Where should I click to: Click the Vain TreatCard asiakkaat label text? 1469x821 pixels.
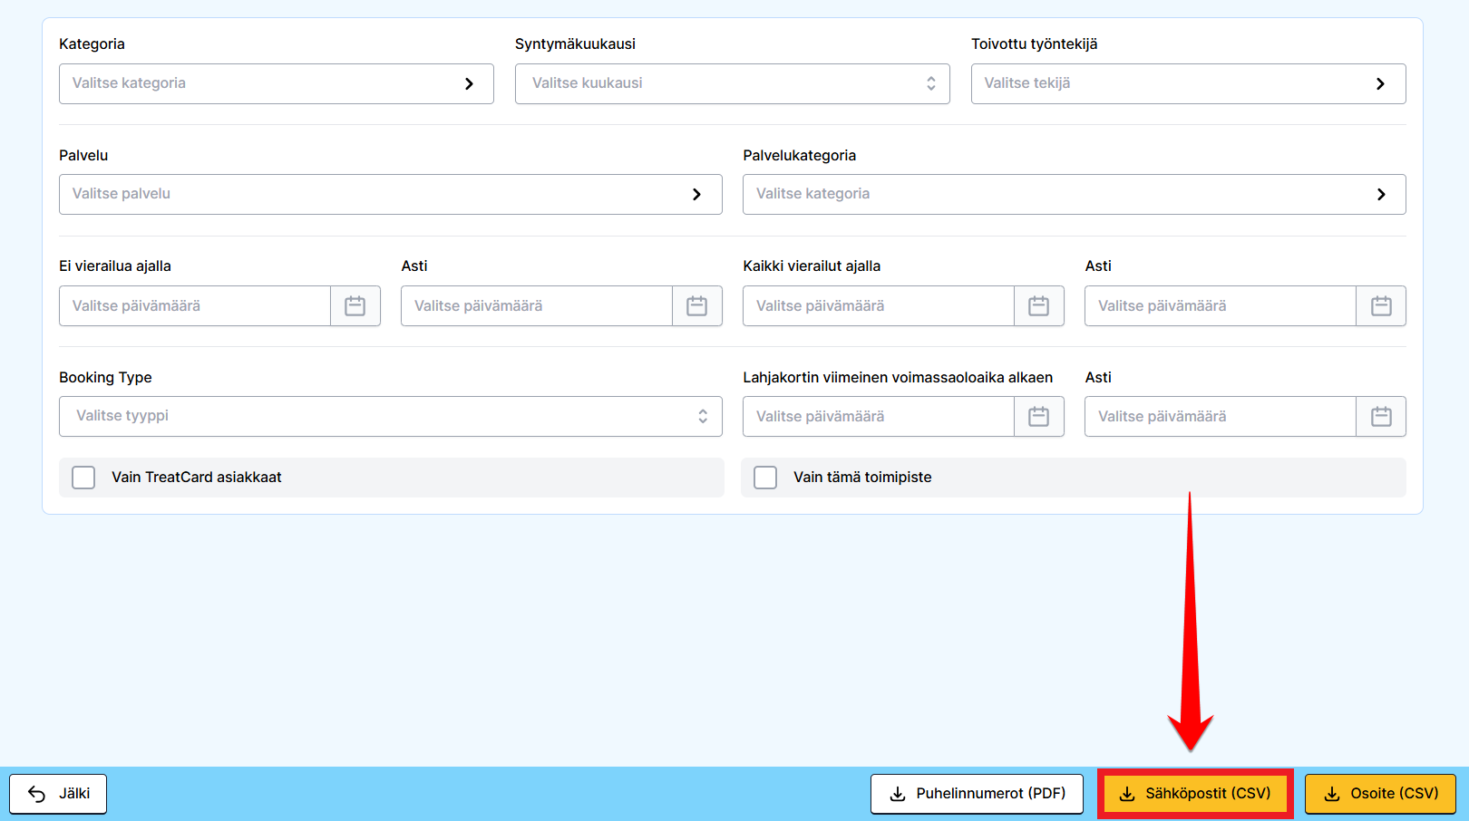pos(197,478)
